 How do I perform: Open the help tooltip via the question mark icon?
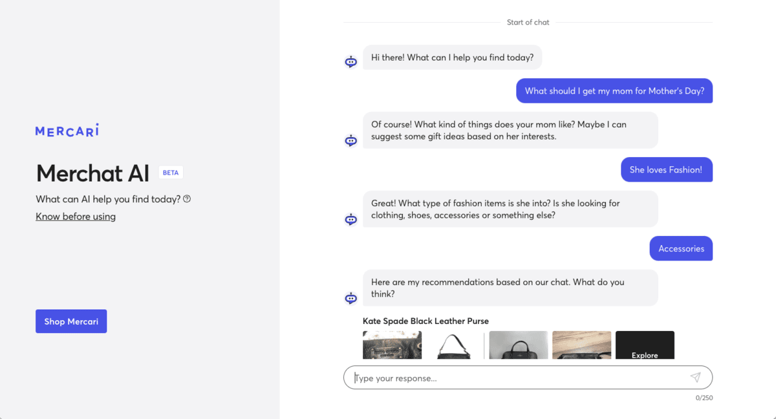point(187,199)
